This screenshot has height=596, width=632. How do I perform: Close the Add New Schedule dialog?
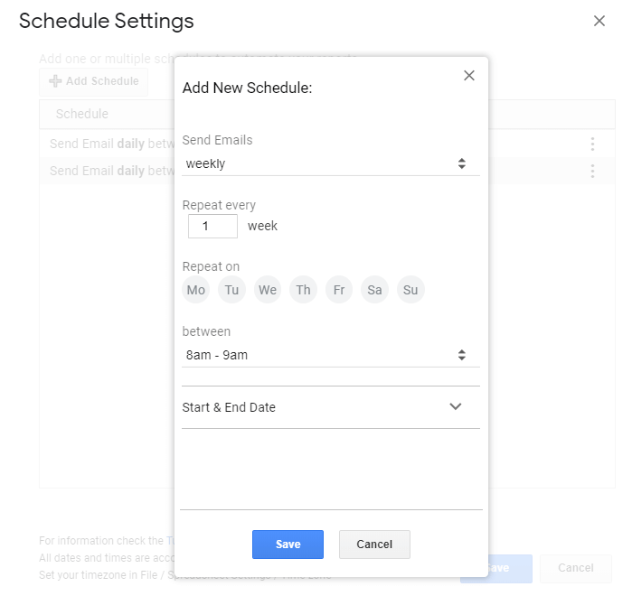click(x=468, y=76)
